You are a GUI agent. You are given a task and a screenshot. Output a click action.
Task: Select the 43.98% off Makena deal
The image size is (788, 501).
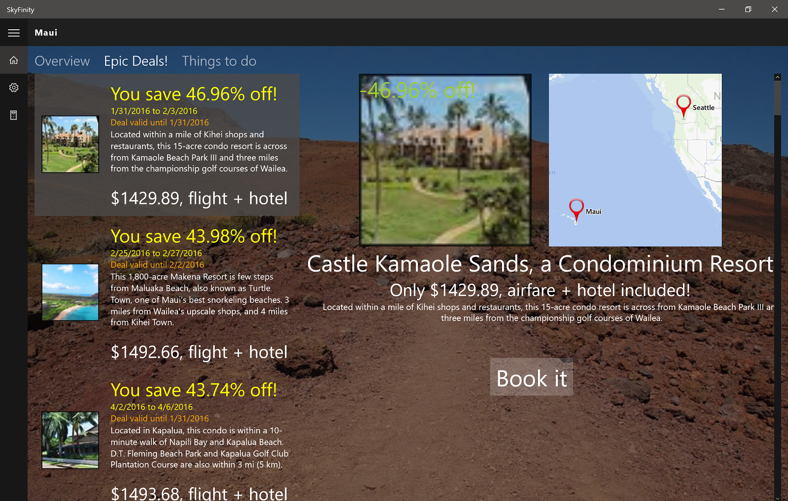click(x=167, y=293)
